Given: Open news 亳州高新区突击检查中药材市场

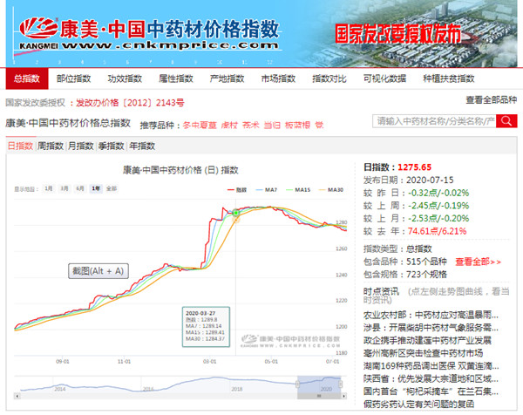Looking at the screenshot, I should click(x=424, y=353).
